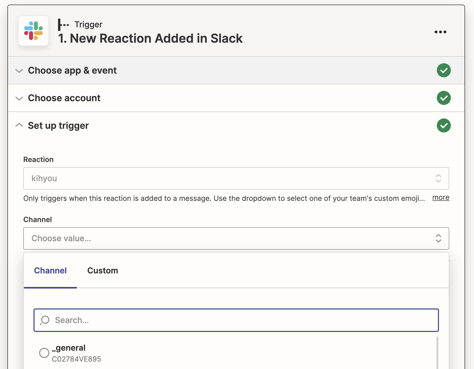Click the Reaction field up-down arrows
Viewport: 474px width, 369px height.
pos(438,178)
